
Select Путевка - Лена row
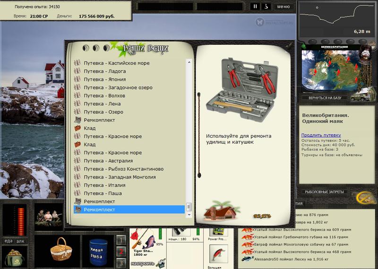tap(129, 104)
